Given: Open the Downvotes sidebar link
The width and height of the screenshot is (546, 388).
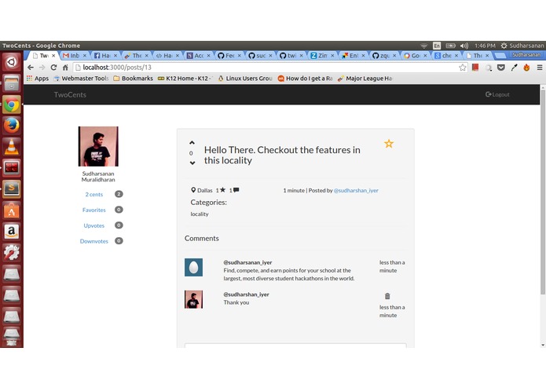Looking at the screenshot, I should (x=94, y=241).
